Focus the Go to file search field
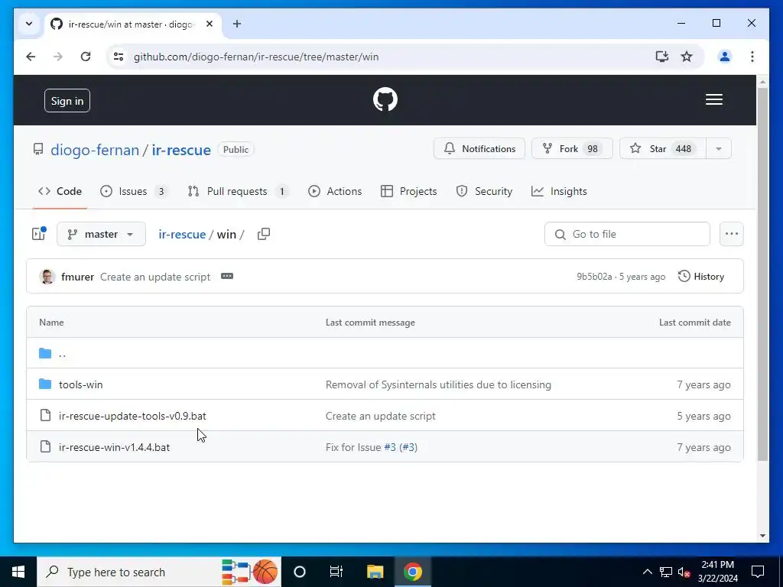This screenshot has height=587, width=783. [627, 234]
